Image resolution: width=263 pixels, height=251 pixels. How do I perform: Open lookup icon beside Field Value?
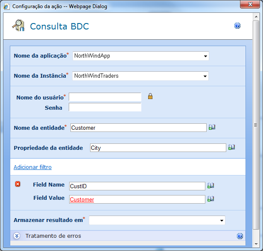coord(210,198)
